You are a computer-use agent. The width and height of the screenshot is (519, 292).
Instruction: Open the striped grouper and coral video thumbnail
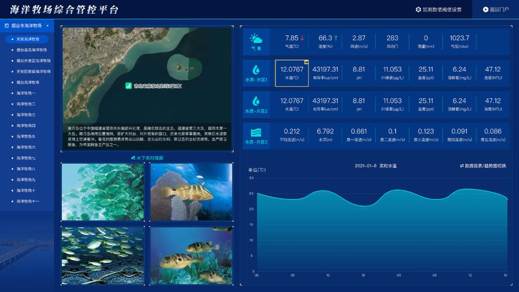(191, 192)
